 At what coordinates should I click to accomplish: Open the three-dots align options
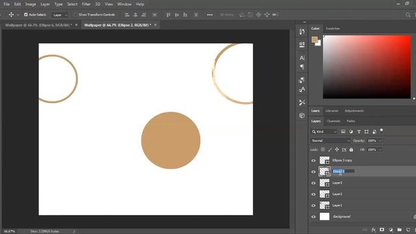click(210, 15)
